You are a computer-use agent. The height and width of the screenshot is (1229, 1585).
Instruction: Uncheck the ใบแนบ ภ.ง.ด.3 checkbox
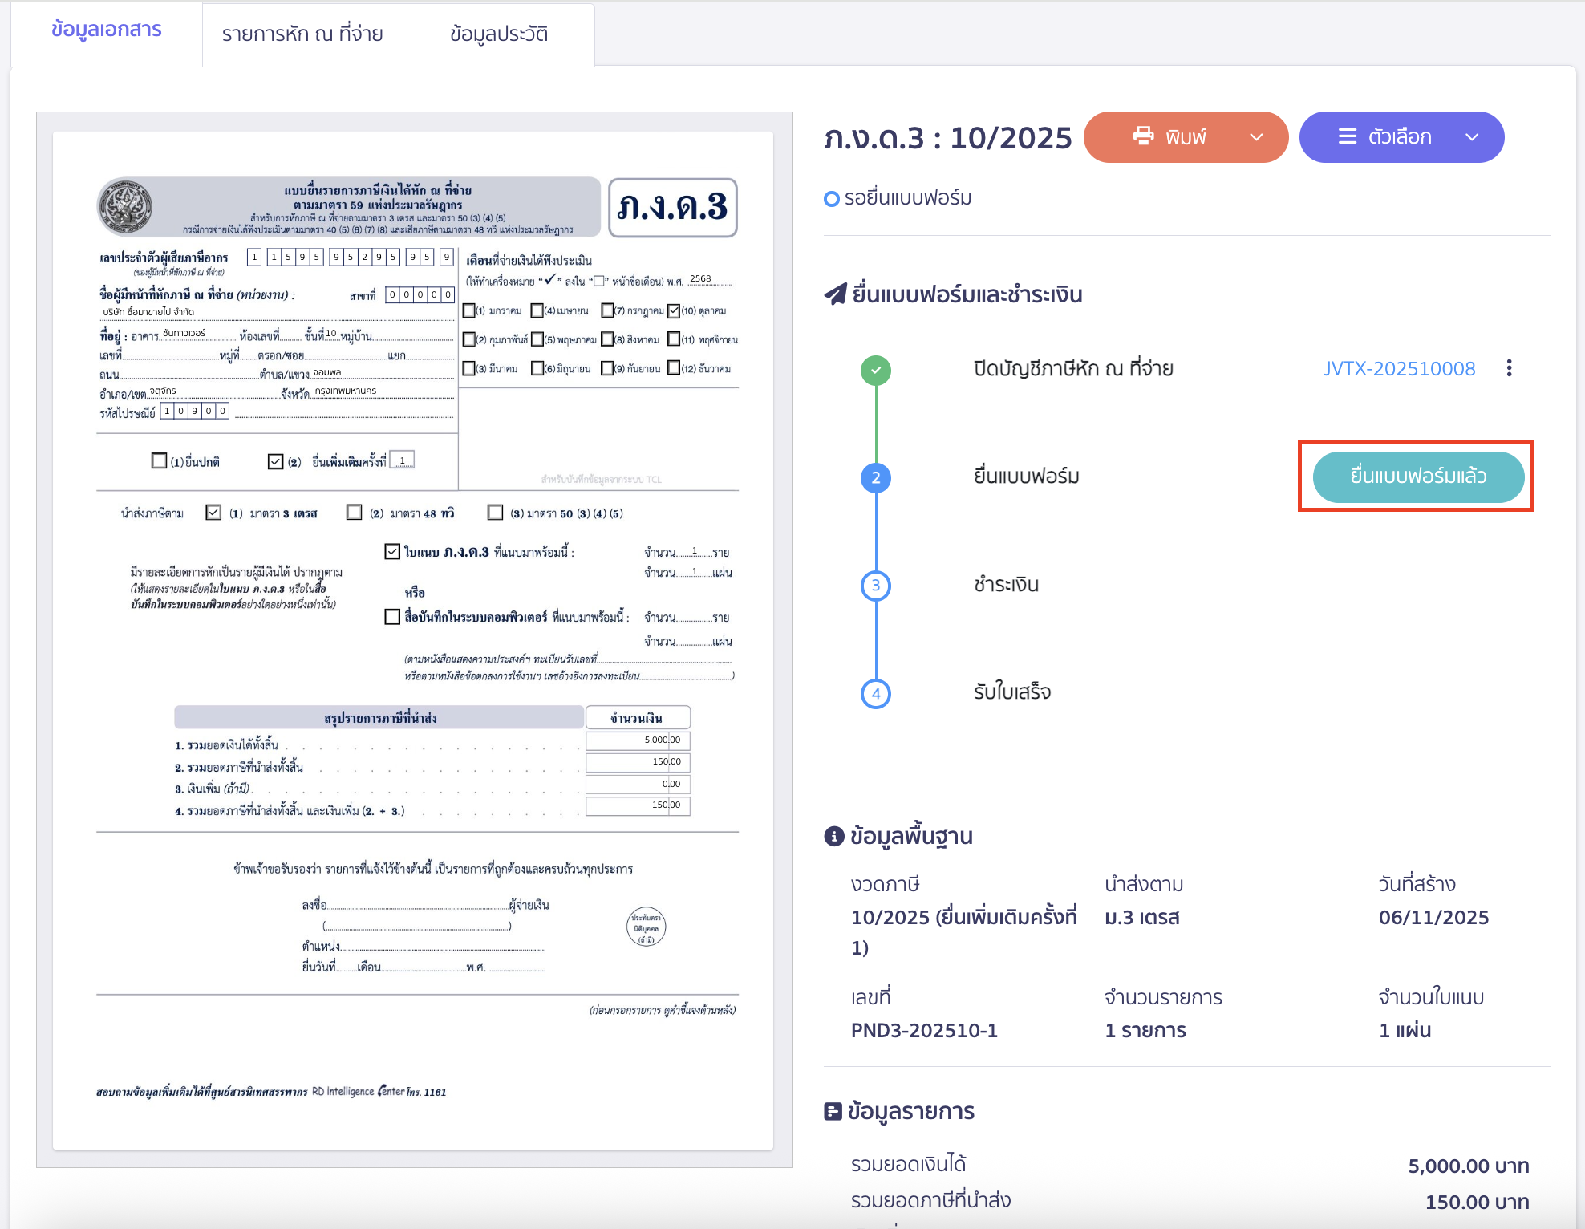(391, 551)
